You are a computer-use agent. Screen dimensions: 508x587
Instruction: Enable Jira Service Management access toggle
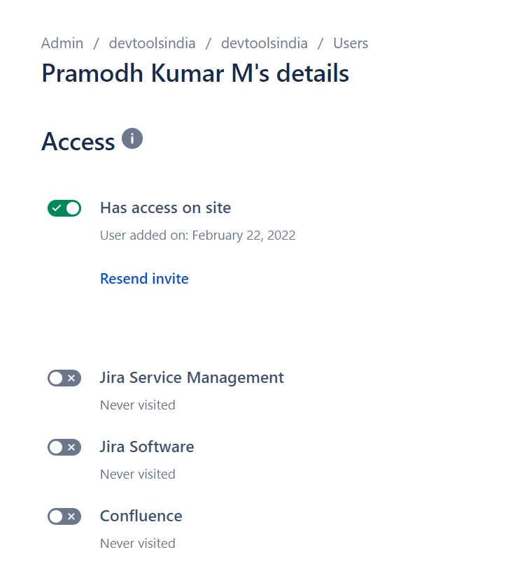click(x=64, y=378)
